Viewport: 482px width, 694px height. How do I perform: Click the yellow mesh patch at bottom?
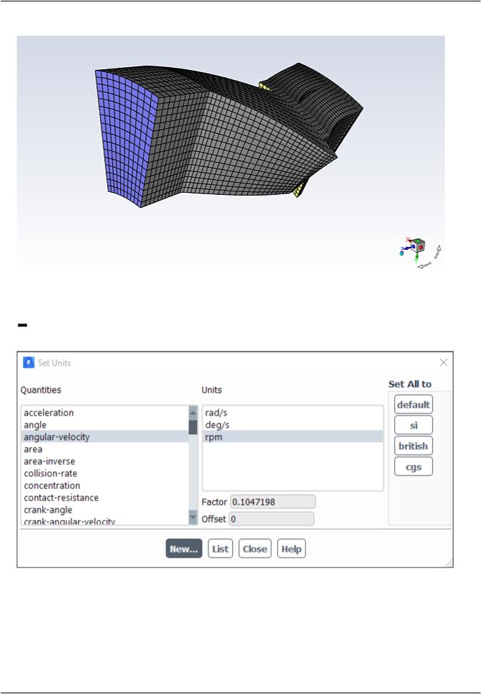[298, 189]
